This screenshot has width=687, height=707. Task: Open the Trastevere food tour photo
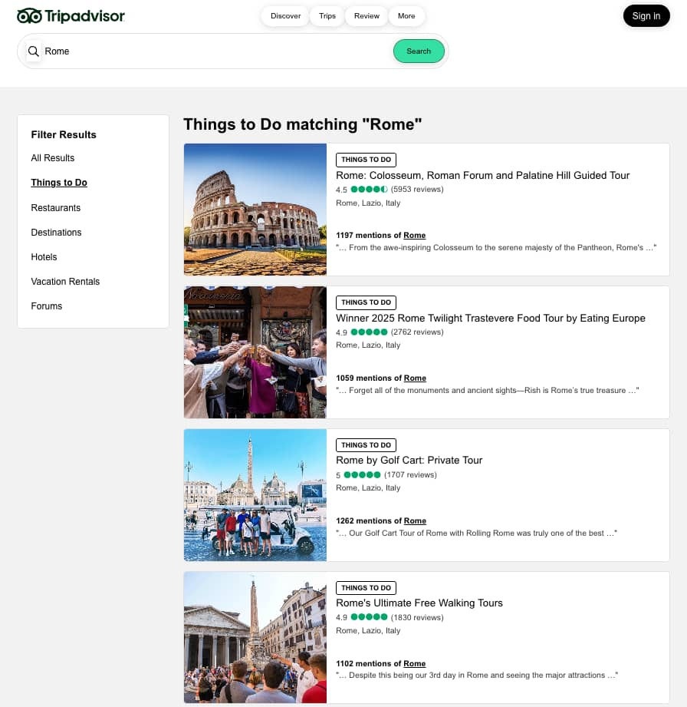pyautogui.click(x=255, y=352)
